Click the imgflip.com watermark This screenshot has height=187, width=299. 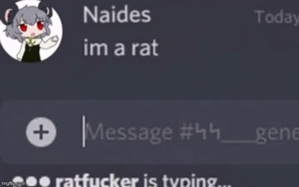(x=13, y=183)
